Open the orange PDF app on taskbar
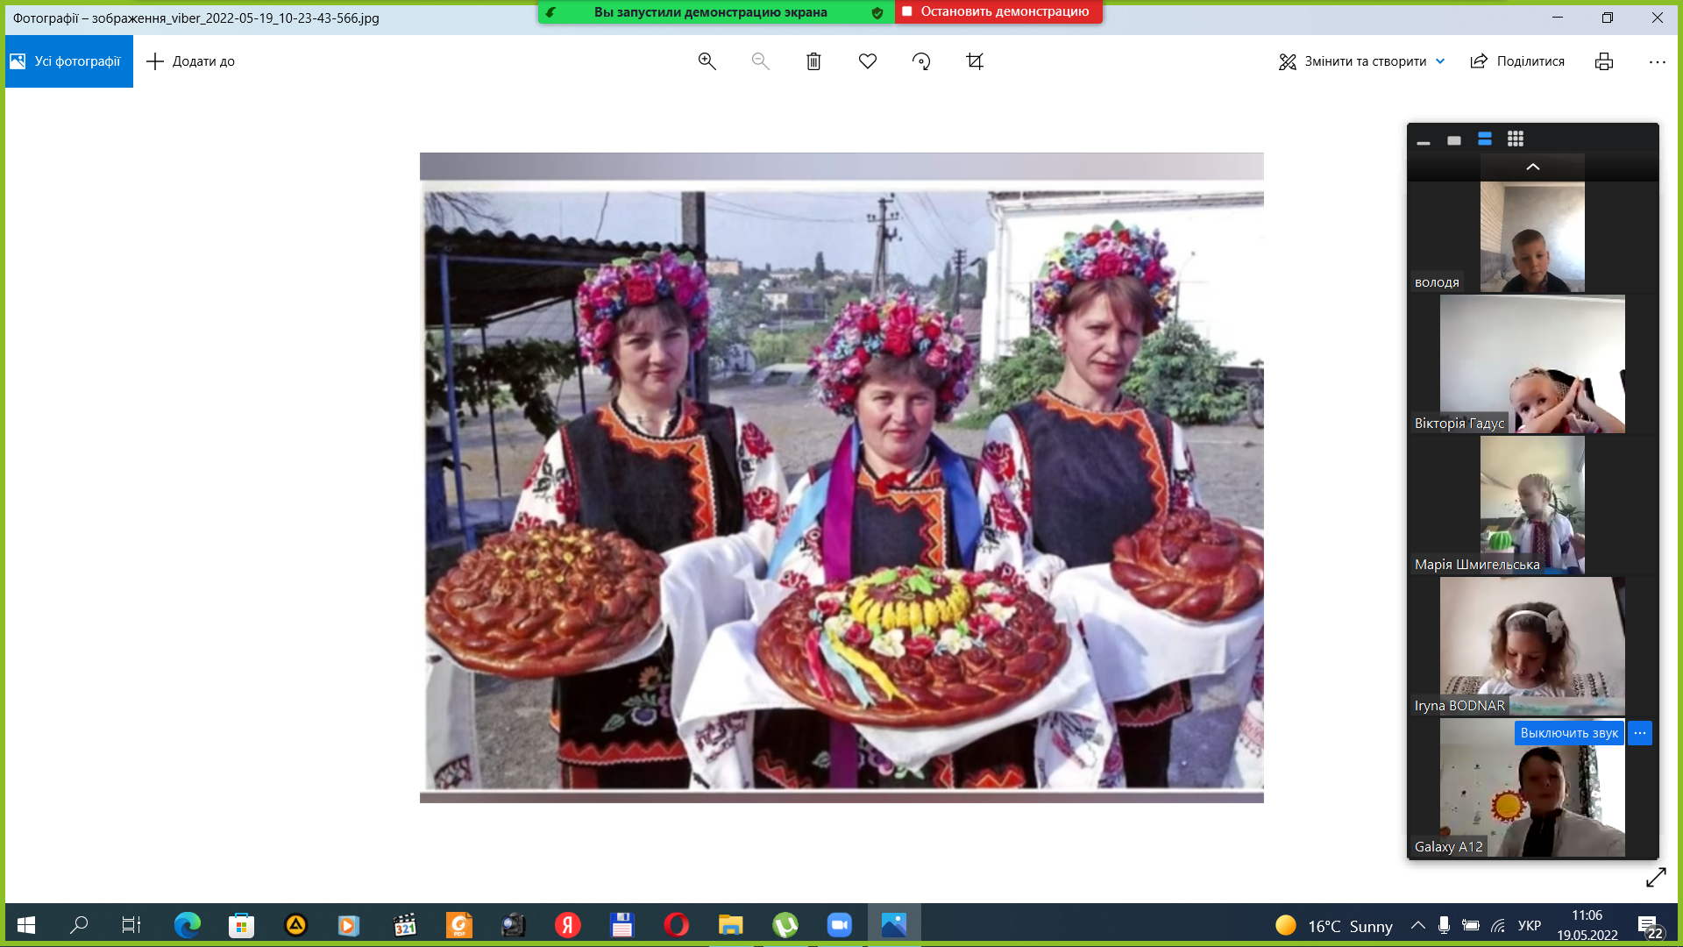Viewport: 1683px width, 947px height. click(x=459, y=925)
